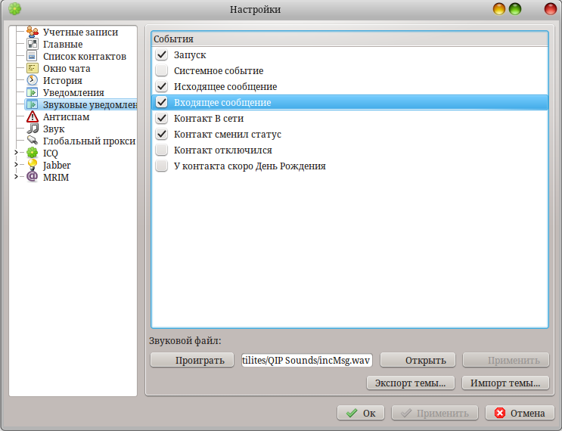Select Звук in the settings tree
Image resolution: width=562 pixels, height=431 pixels.
pyautogui.click(x=54, y=129)
